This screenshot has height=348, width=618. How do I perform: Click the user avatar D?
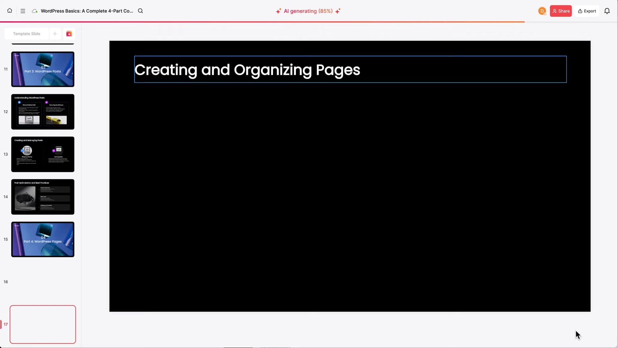[x=542, y=11]
